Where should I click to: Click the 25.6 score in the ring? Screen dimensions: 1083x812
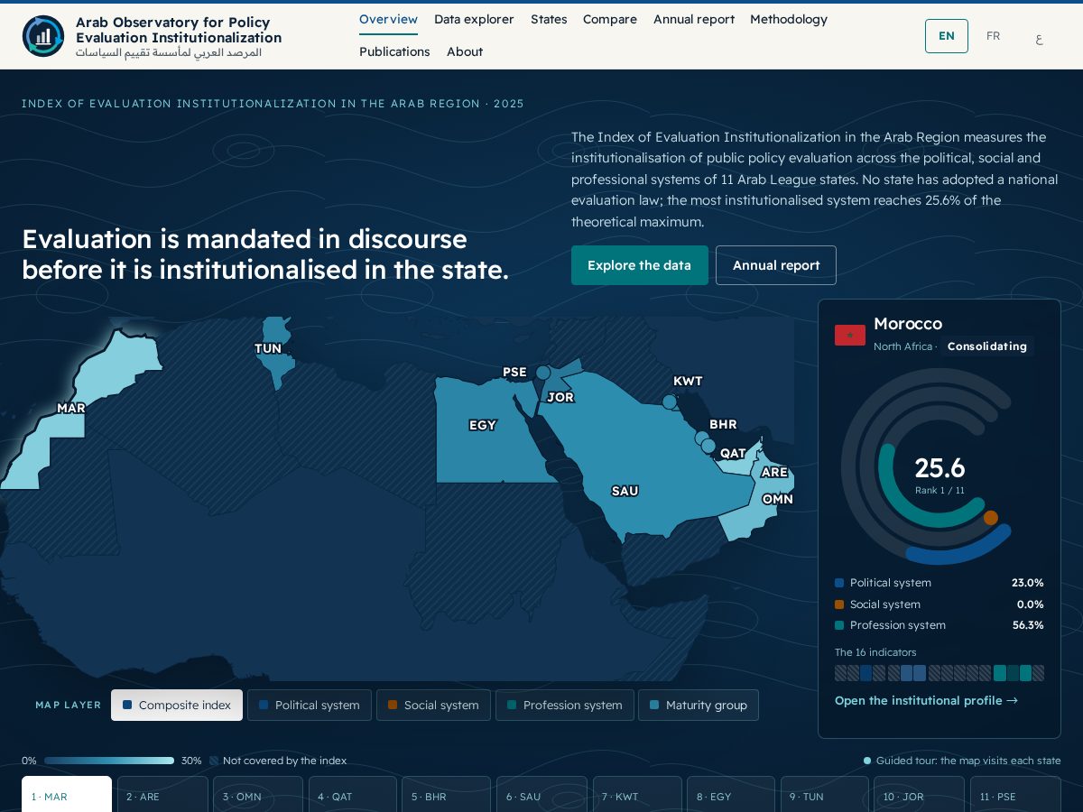pos(940,468)
